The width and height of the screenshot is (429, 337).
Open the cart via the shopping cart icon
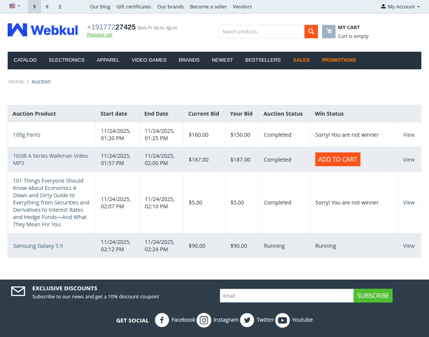click(329, 31)
